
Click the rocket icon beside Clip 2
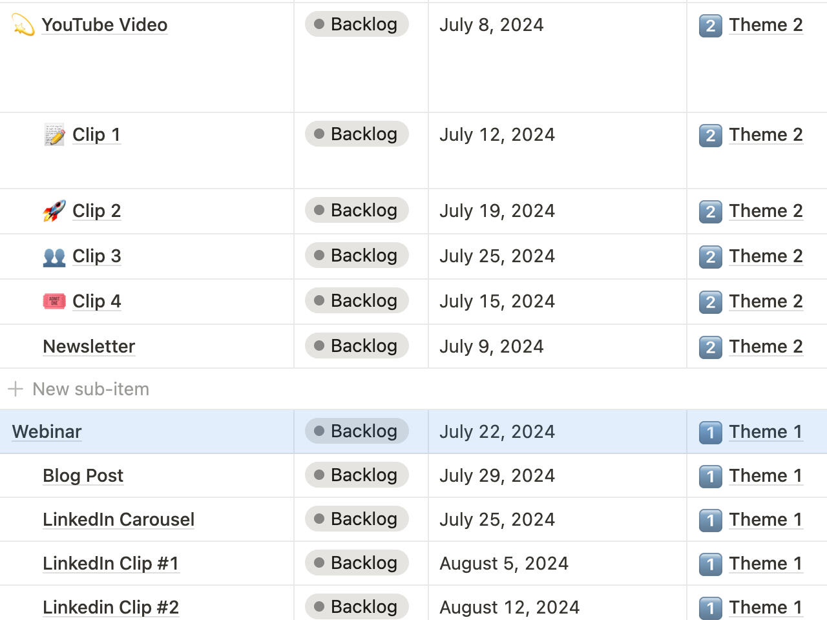pyautogui.click(x=54, y=211)
